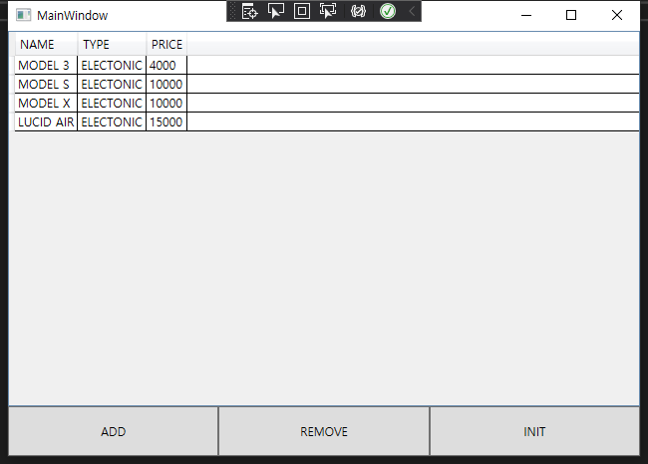Viewport: 648px width, 464px height.
Task: Select LUCID AIR name cell
Action: 46,121
